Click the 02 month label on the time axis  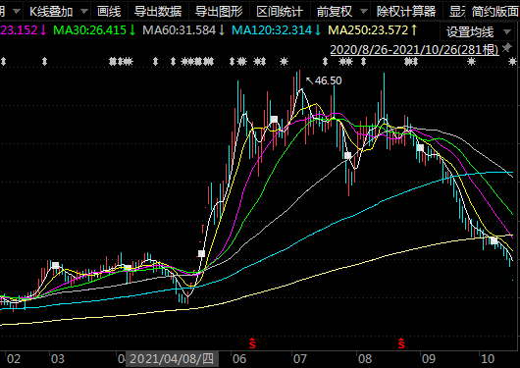click(14, 359)
